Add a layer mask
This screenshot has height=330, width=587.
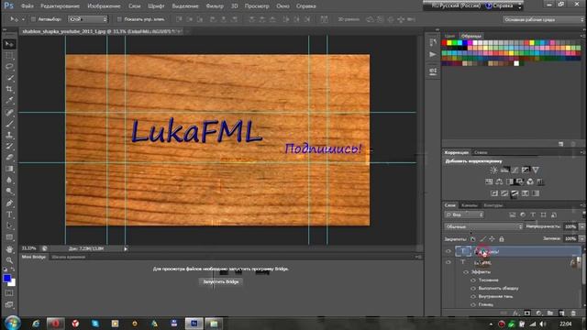tap(527, 313)
